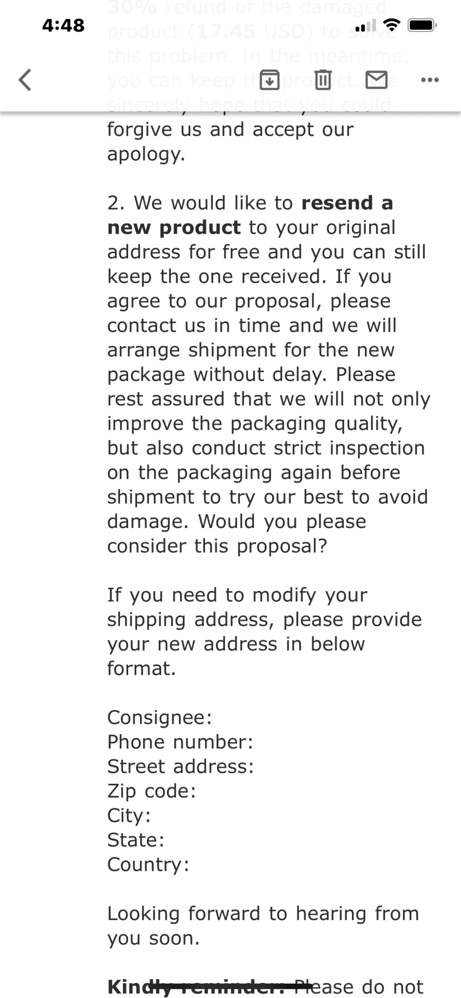Tap the Wi-Fi status icon

[x=392, y=25]
